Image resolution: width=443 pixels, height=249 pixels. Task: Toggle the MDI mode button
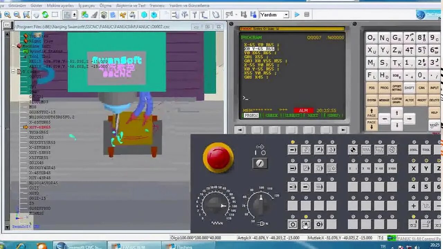point(319,150)
